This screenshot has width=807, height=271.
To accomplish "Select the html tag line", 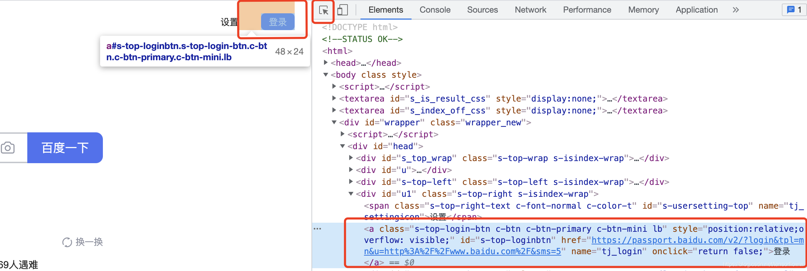I will (x=337, y=51).
